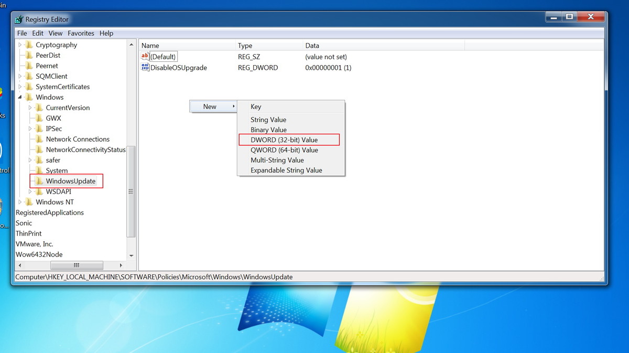629x353 pixels.
Task: Click the System folder icon
Action: (x=39, y=171)
